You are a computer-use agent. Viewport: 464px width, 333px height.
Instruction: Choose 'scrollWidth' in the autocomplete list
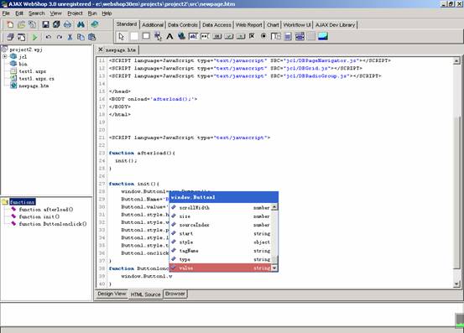220,208
